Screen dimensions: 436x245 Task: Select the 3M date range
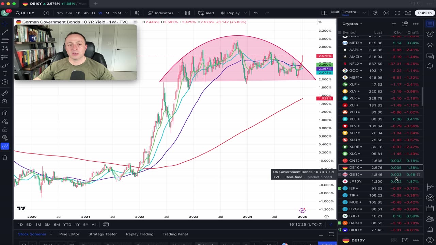47,225
